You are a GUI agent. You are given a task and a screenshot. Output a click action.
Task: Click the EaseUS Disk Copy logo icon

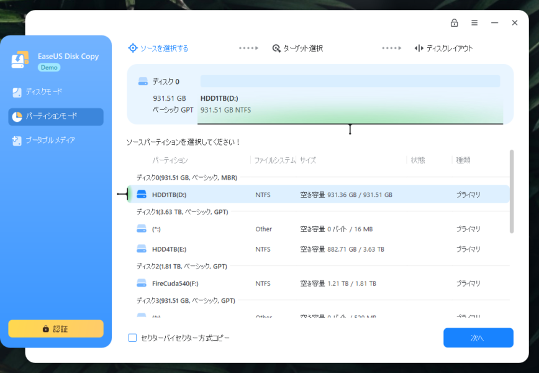(20, 60)
